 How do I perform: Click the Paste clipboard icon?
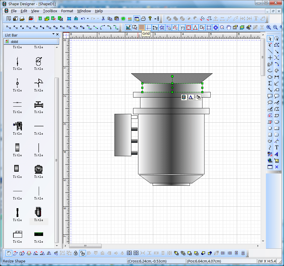(117, 19)
